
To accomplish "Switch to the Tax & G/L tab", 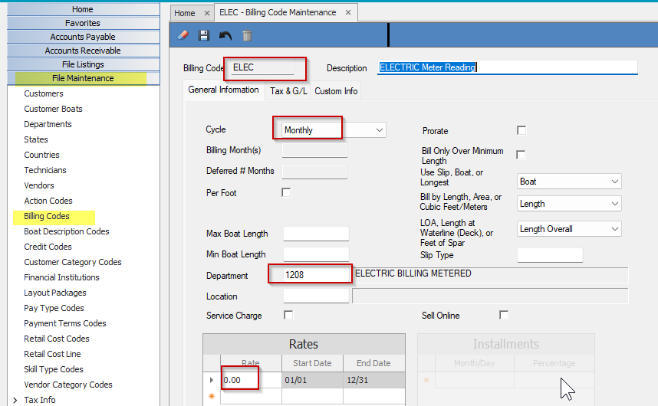I will 288,91.
